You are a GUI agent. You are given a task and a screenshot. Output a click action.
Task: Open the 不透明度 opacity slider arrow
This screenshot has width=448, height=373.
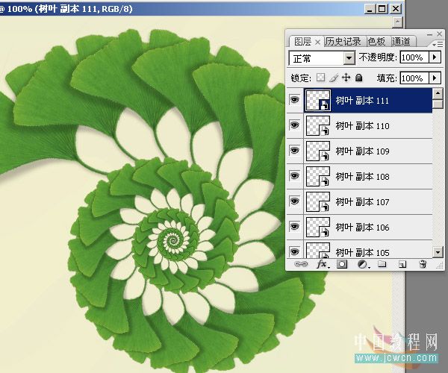[x=435, y=57]
